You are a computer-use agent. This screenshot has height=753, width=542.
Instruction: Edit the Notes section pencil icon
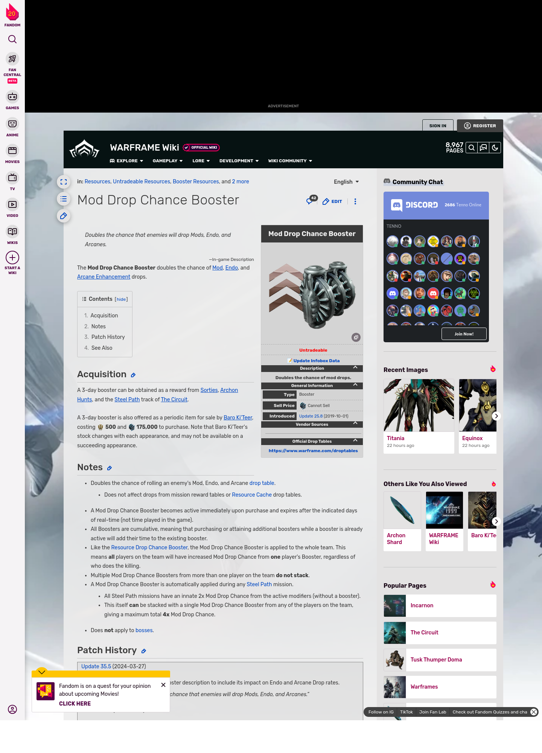pos(110,468)
